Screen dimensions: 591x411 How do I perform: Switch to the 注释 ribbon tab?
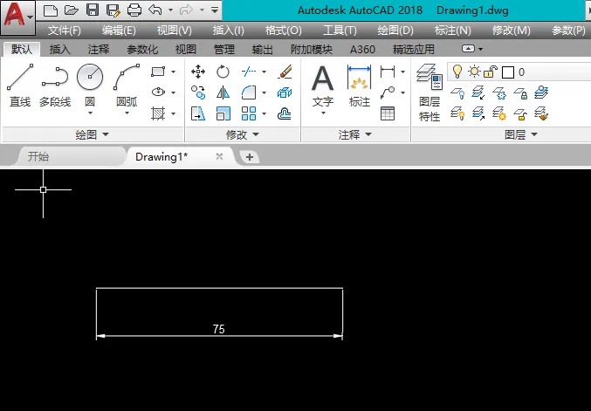(99, 50)
